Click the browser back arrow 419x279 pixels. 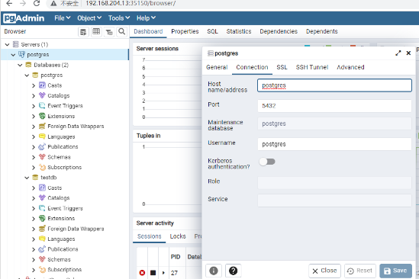9,3
